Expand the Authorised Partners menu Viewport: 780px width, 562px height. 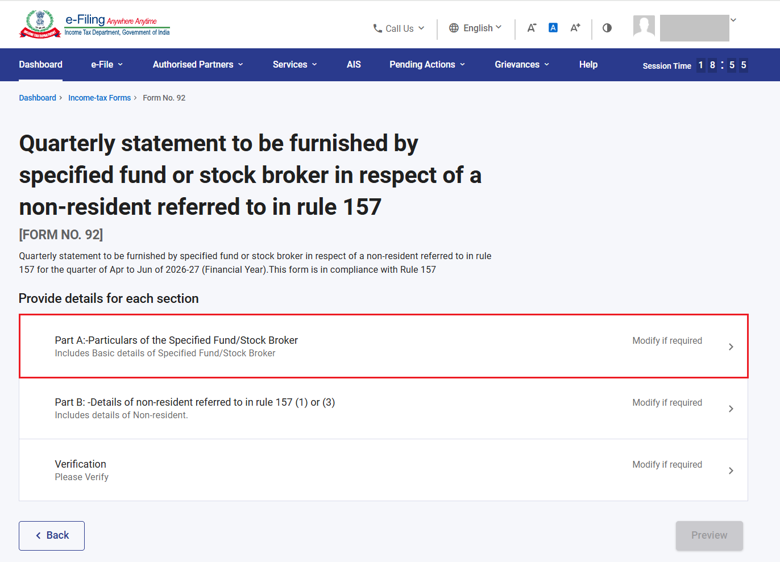198,65
